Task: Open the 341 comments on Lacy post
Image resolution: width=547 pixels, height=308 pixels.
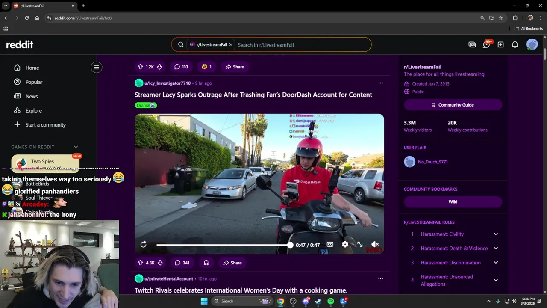Action: click(x=182, y=263)
